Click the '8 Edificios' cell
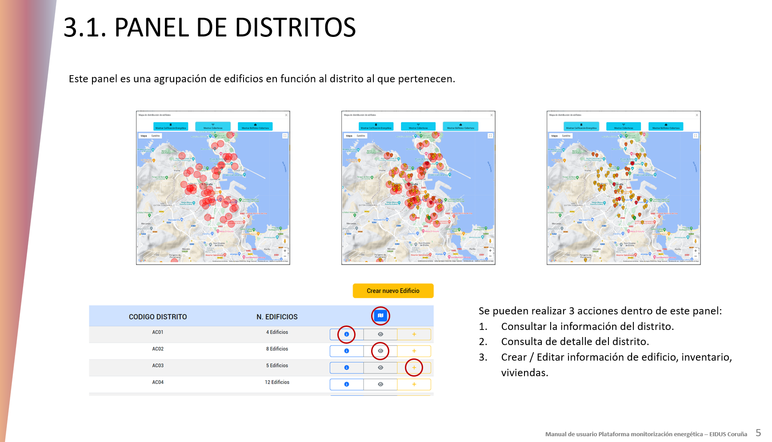The width and height of the screenshot is (772, 442). 277,349
